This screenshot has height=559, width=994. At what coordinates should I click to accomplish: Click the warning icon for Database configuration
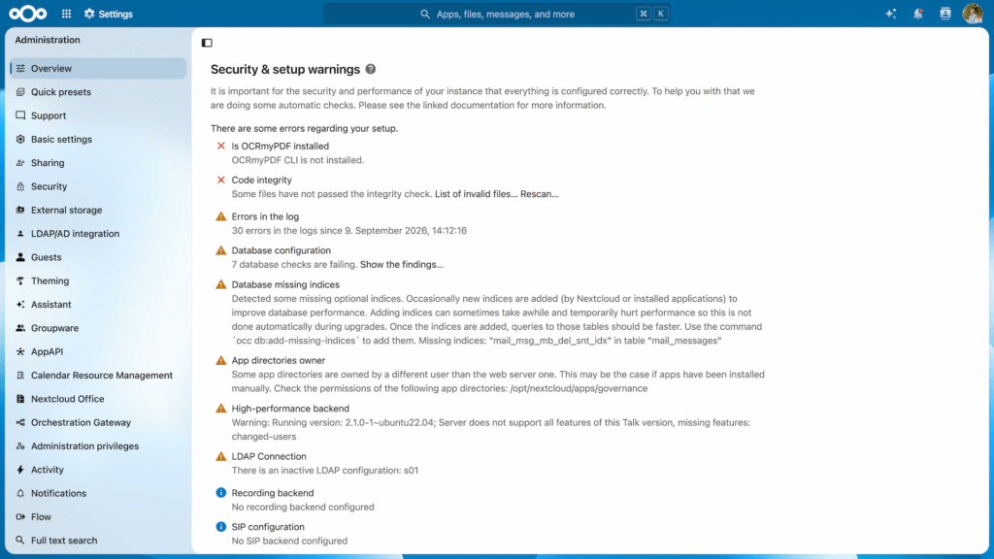pyautogui.click(x=220, y=250)
